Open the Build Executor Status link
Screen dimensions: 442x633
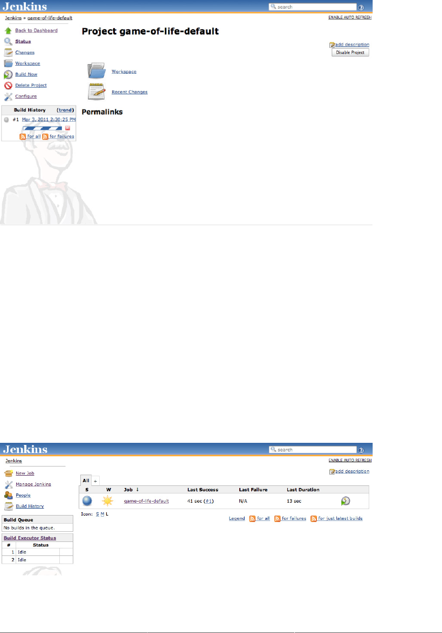pos(30,538)
